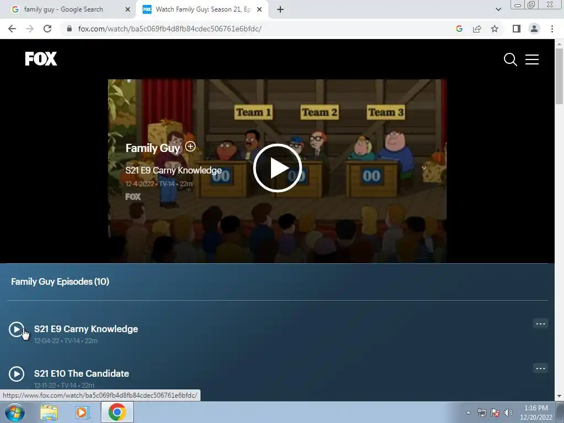Image resolution: width=564 pixels, height=423 pixels.
Task: Click the Google icon in address bar
Action: coord(459,29)
